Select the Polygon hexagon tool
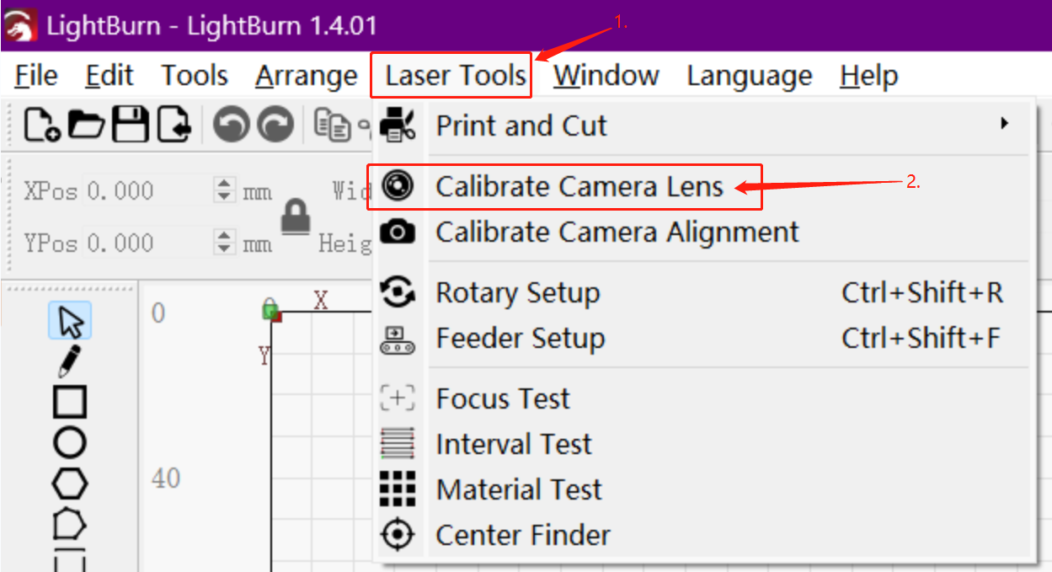The width and height of the screenshot is (1052, 572). coord(70,484)
